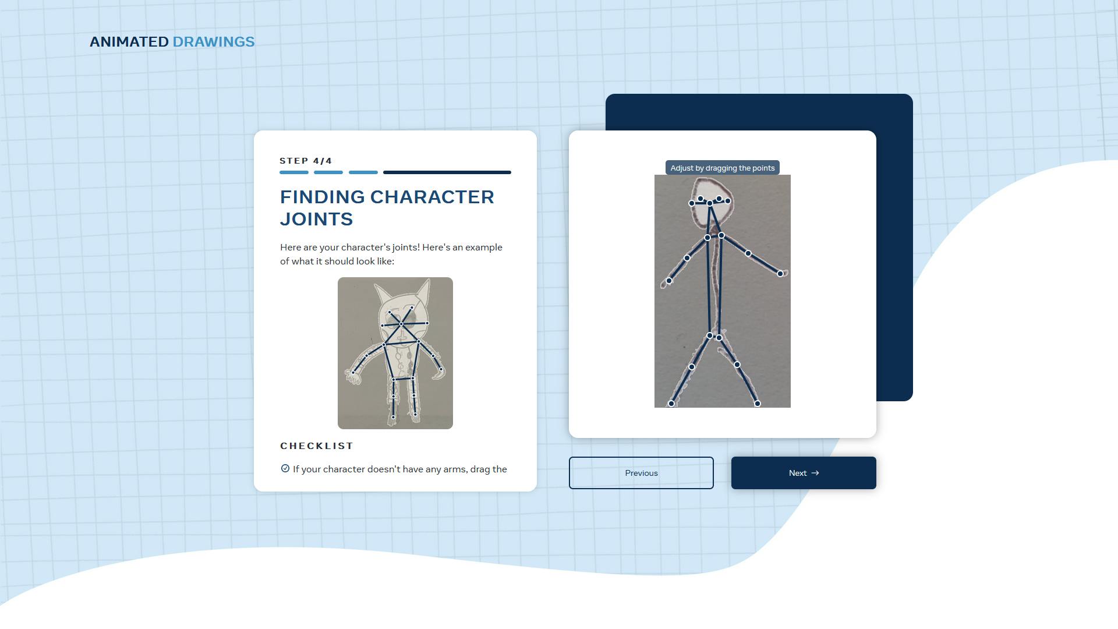
Task: Select the rightmost ear joint on head
Action: coord(728,201)
